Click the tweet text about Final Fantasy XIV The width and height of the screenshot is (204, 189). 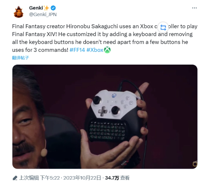point(105,38)
